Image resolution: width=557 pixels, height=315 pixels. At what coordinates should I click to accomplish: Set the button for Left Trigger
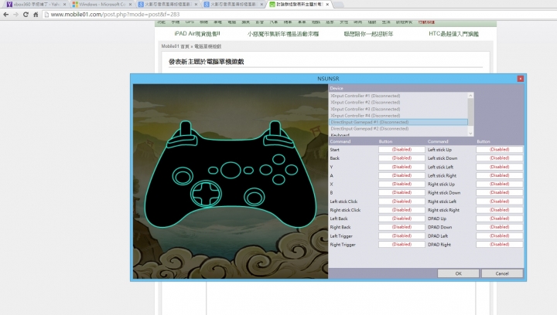pos(402,235)
